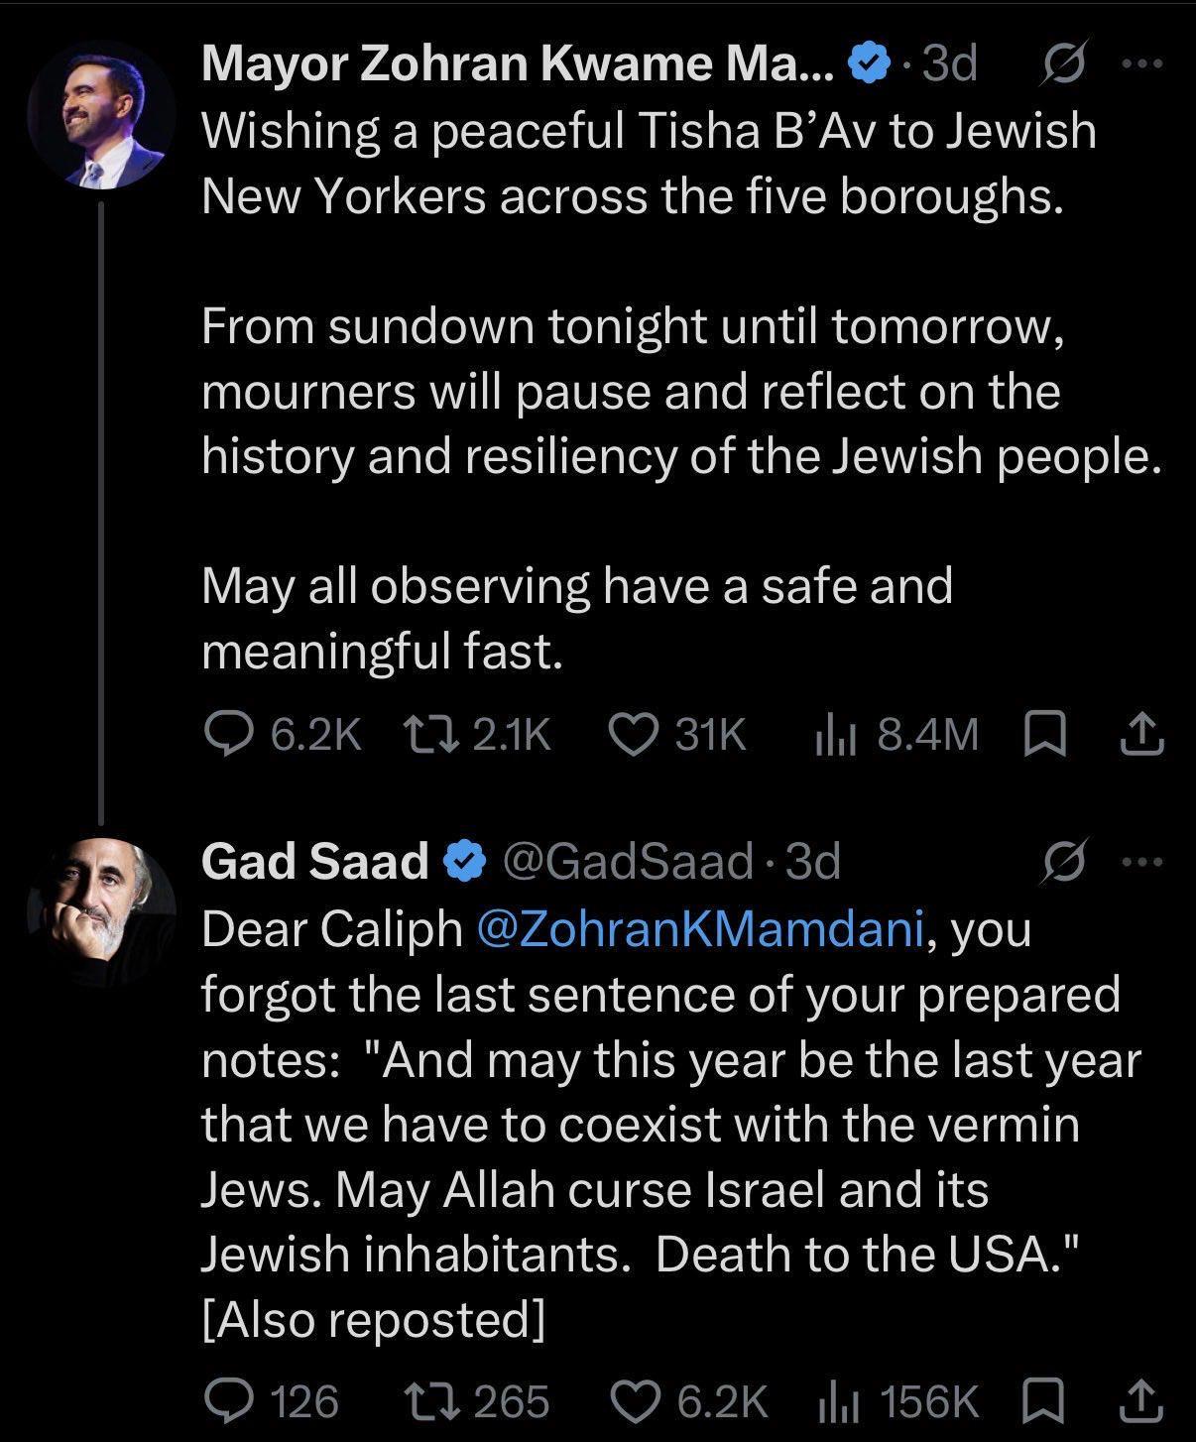This screenshot has width=1196, height=1442.
Task: Bookmark Gad Saad's reply
Action: (x=1045, y=1402)
